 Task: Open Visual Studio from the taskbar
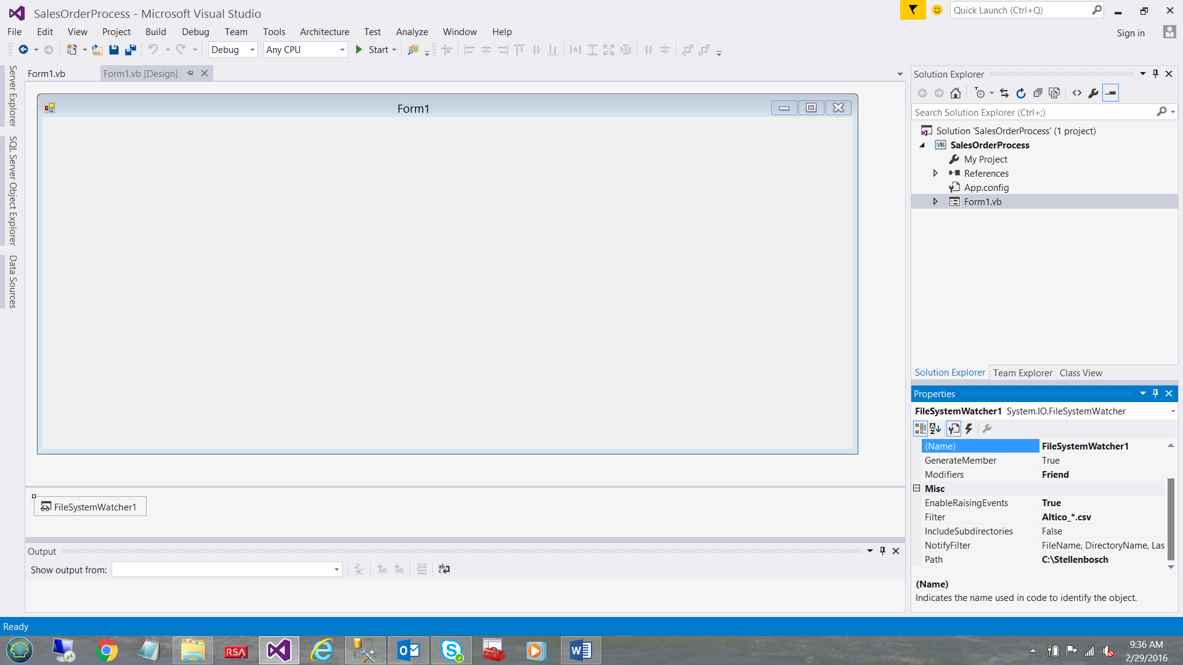tap(278, 650)
